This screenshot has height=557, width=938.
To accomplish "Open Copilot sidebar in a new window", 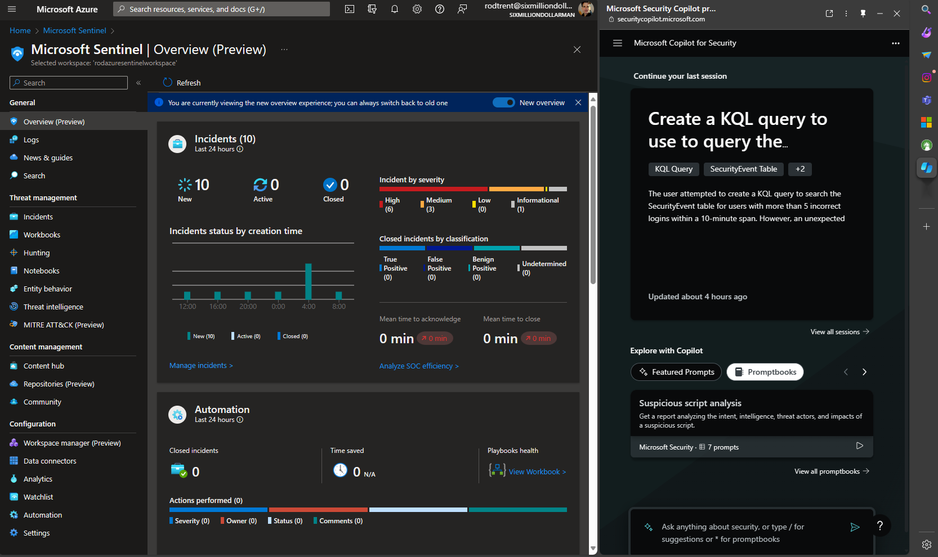I will click(x=829, y=14).
